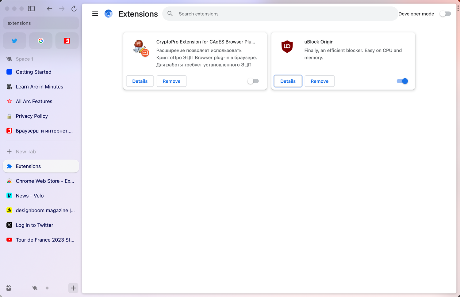Click the designboom tab favicon
The image size is (460, 297).
point(9,210)
